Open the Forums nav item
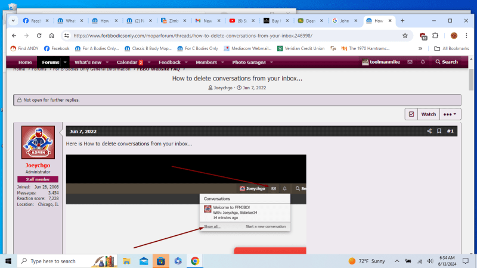The width and height of the screenshot is (477, 268). tap(51, 63)
